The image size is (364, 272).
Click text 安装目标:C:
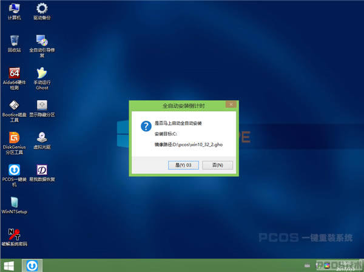pyautogui.click(x=166, y=134)
